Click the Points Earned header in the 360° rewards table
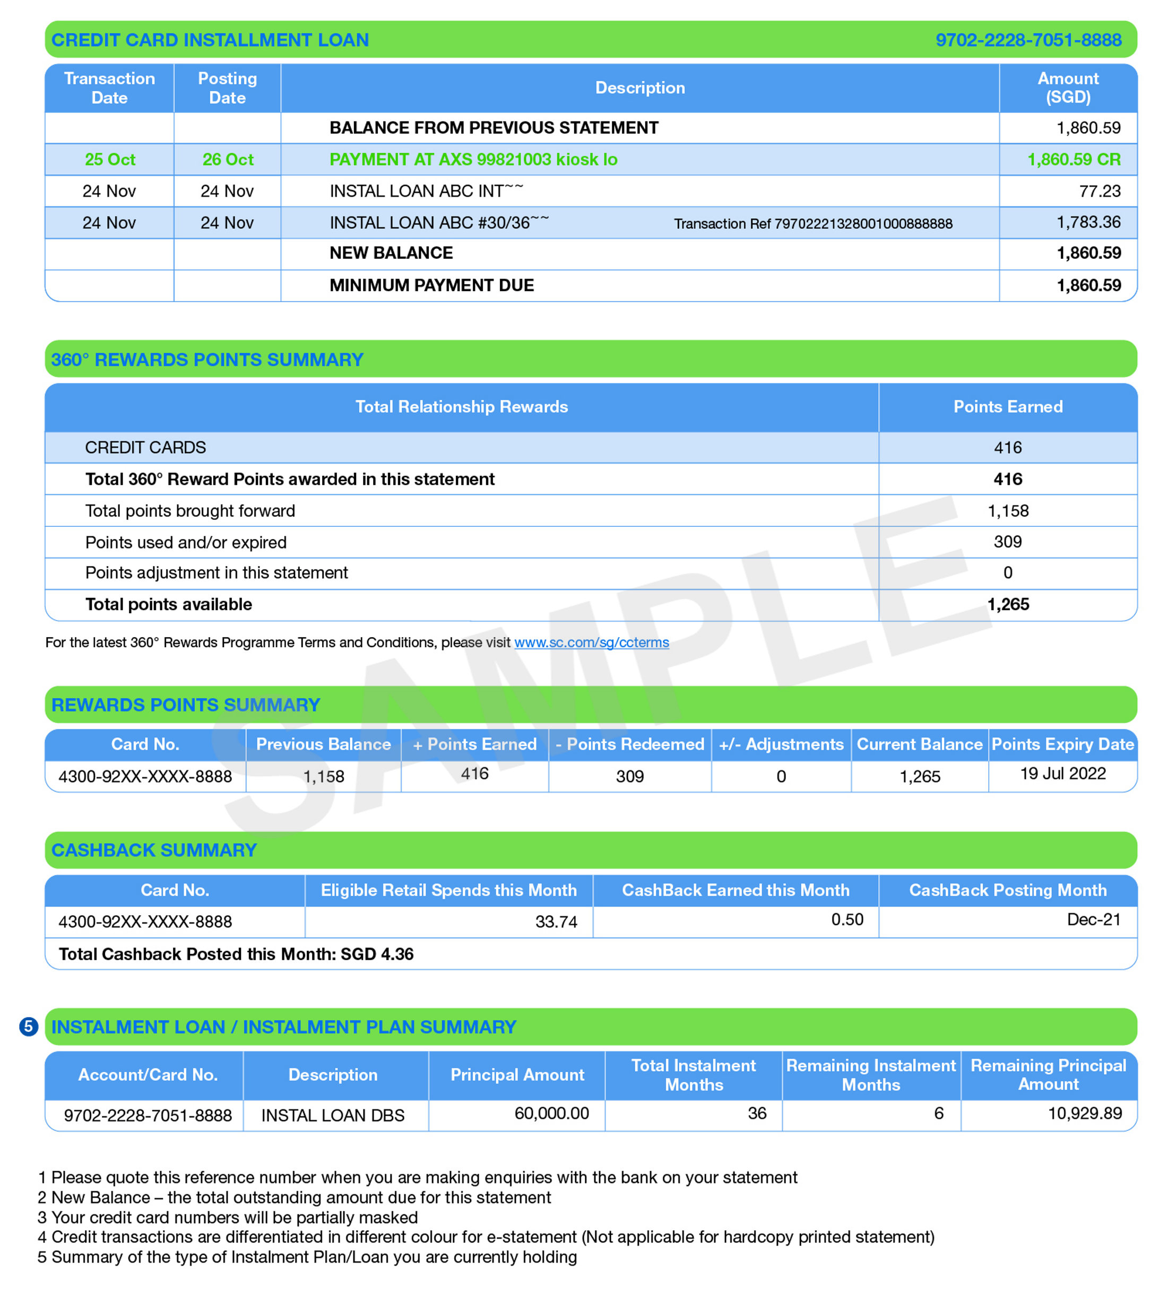Viewport: 1159px width, 1313px height. [x=1007, y=406]
